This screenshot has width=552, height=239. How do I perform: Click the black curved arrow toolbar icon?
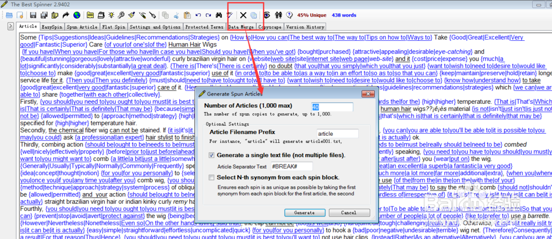point(66,15)
